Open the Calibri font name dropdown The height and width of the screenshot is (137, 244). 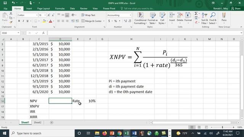(x=37, y=15)
